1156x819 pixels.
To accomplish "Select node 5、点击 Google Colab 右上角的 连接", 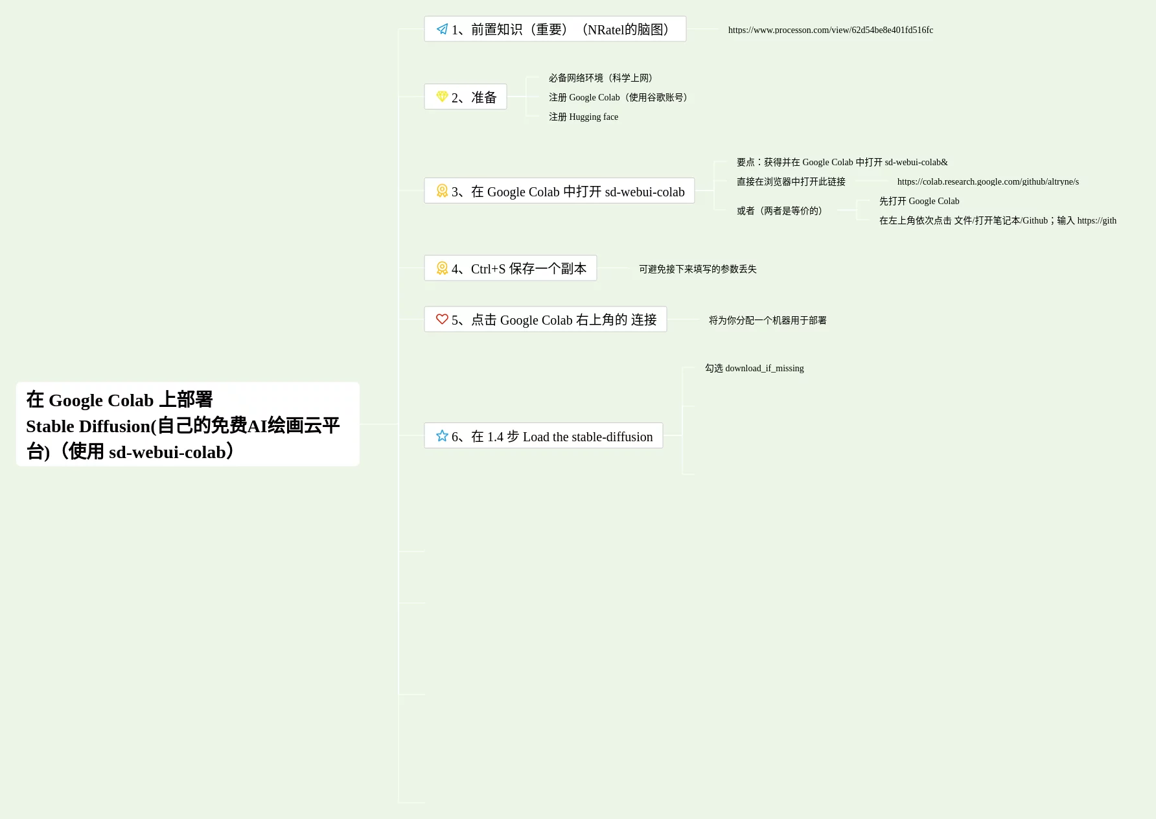I will click(x=546, y=319).
